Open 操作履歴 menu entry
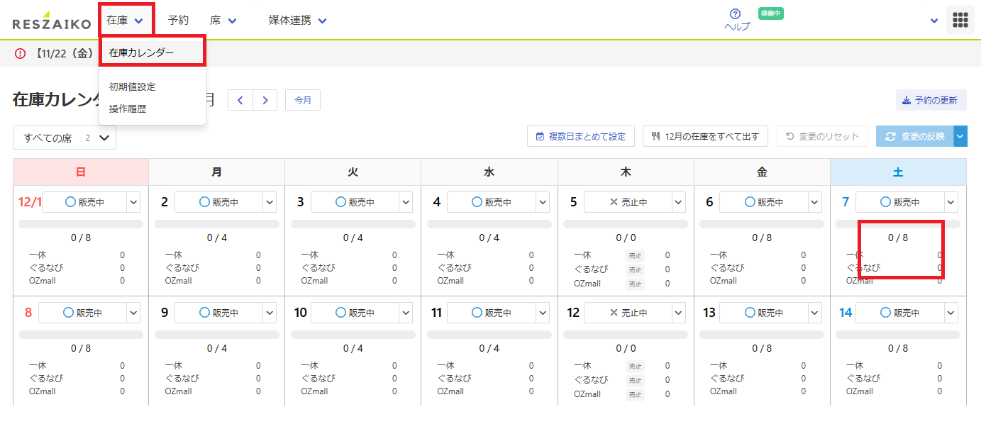The height and width of the screenshot is (424, 981). tap(128, 109)
